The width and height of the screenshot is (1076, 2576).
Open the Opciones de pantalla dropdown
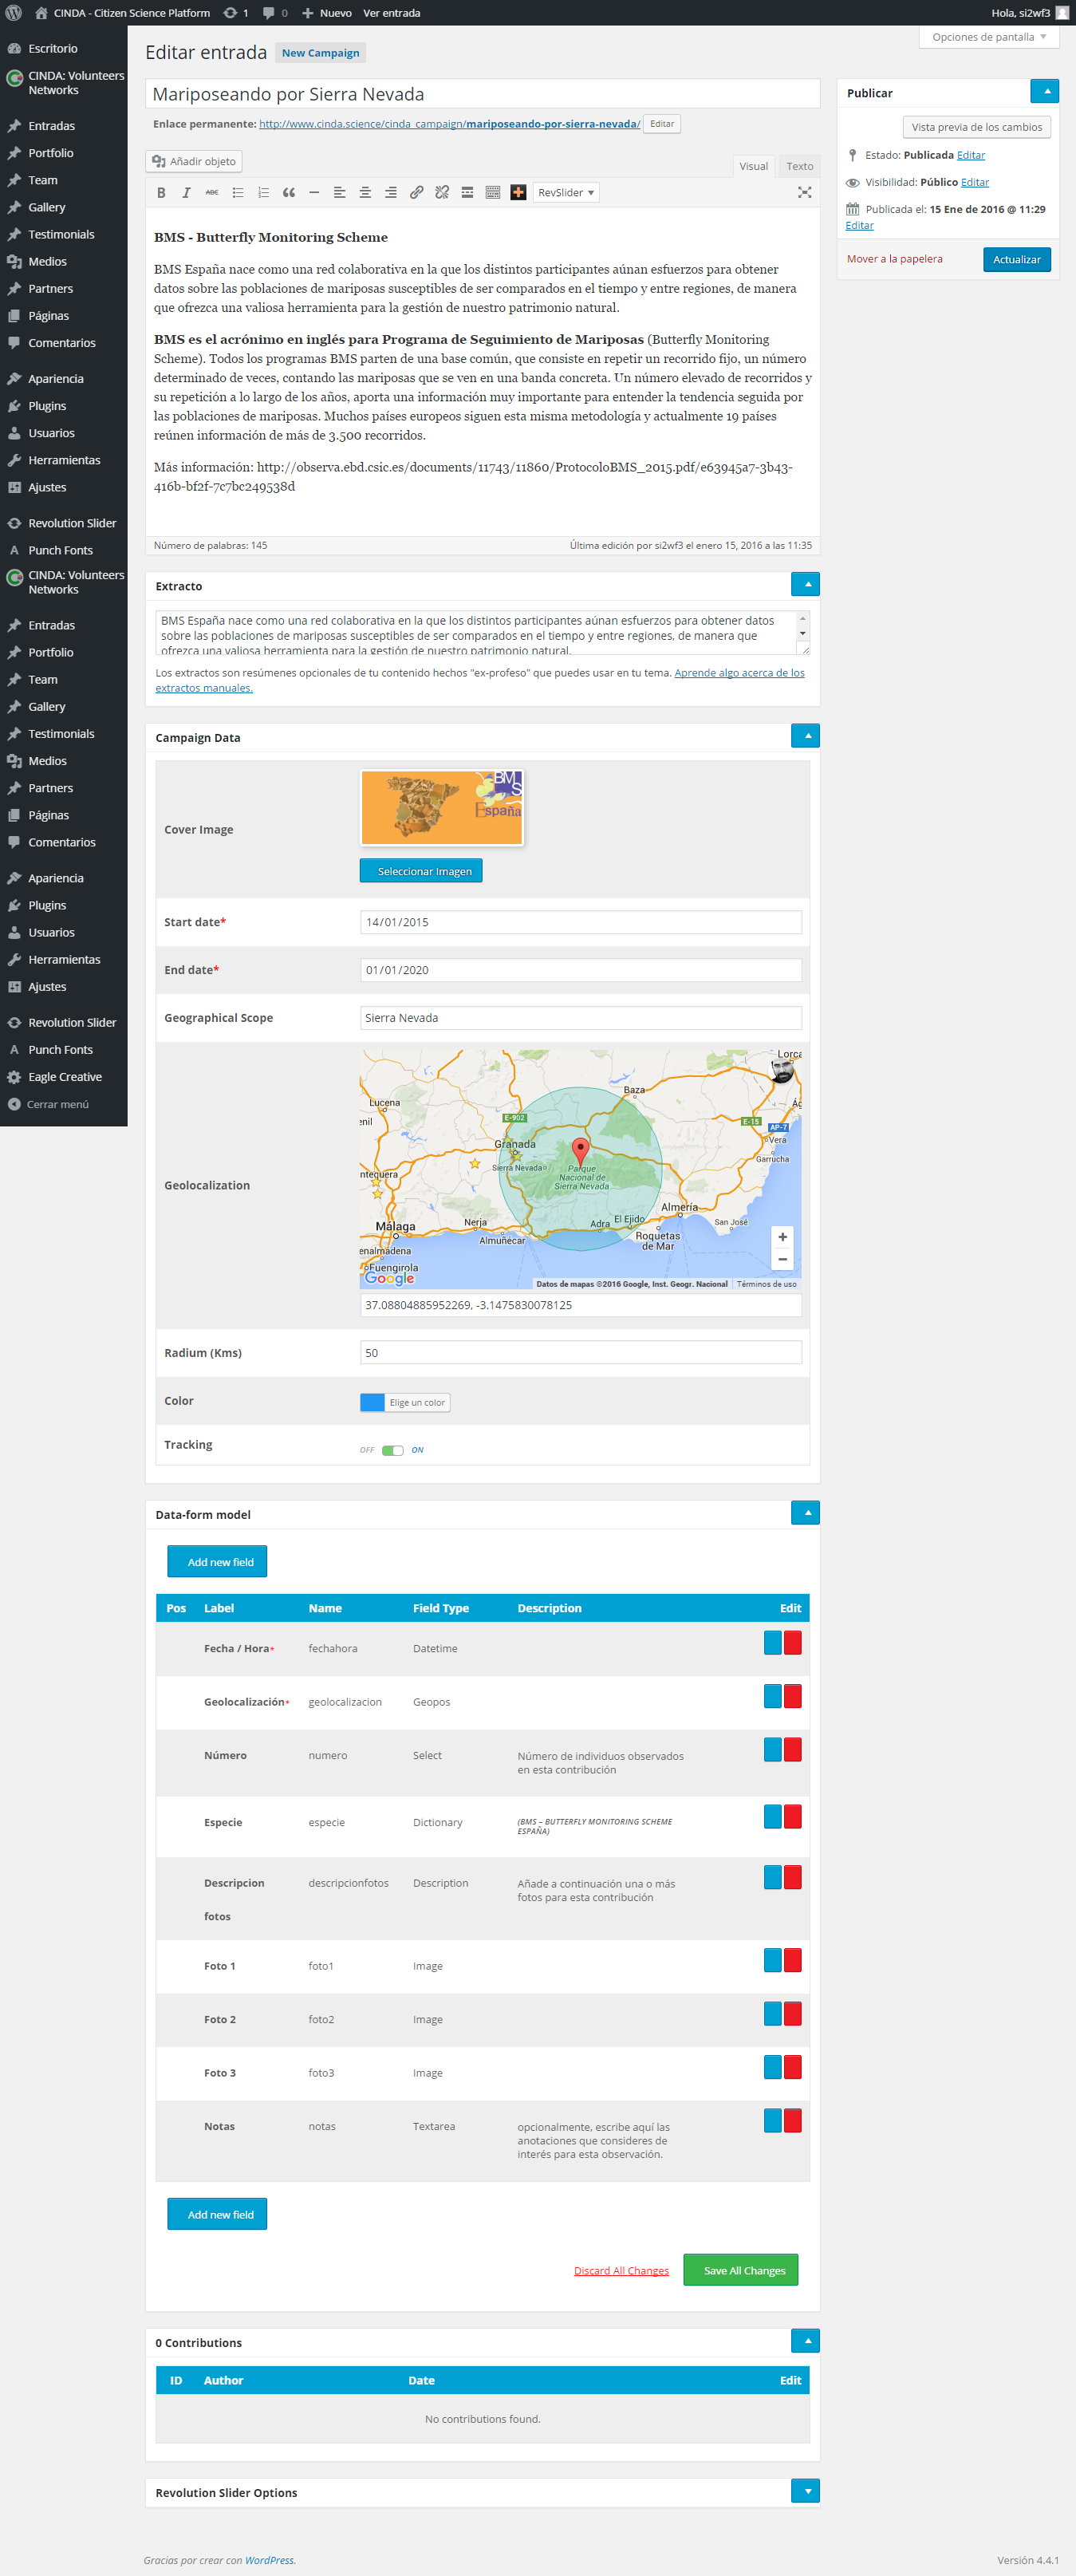(988, 37)
